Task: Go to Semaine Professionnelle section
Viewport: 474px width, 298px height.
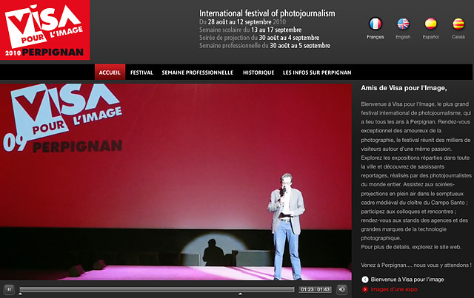Action: pyautogui.click(x=198, y=72)
